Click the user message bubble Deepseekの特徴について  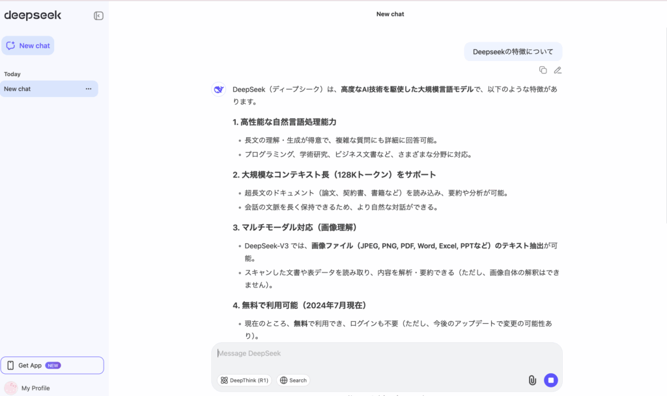(x=513, y=52)
